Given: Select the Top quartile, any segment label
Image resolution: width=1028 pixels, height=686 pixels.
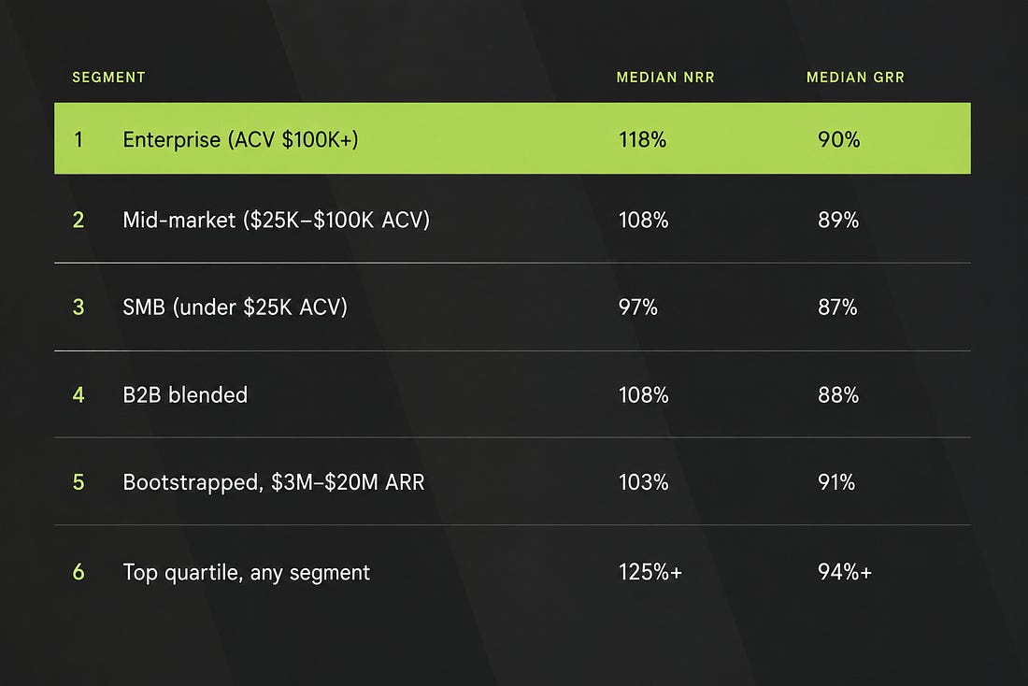Looking at the screenshot, I should [247, 573].
